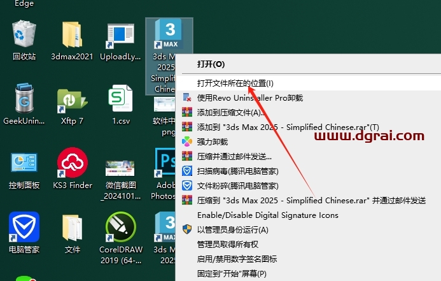Choose 压缩到 rar 并通过邮件发送
The height and width of the screenshot is (281, 441).
(x=308, y=201)
